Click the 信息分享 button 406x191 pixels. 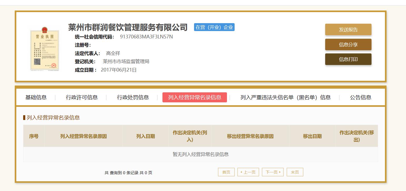pos(348,44)
